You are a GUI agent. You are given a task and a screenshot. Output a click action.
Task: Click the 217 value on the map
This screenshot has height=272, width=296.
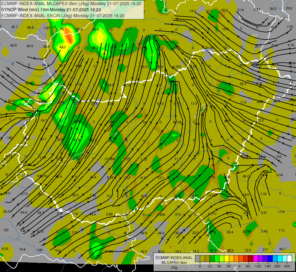pos(265,250)
